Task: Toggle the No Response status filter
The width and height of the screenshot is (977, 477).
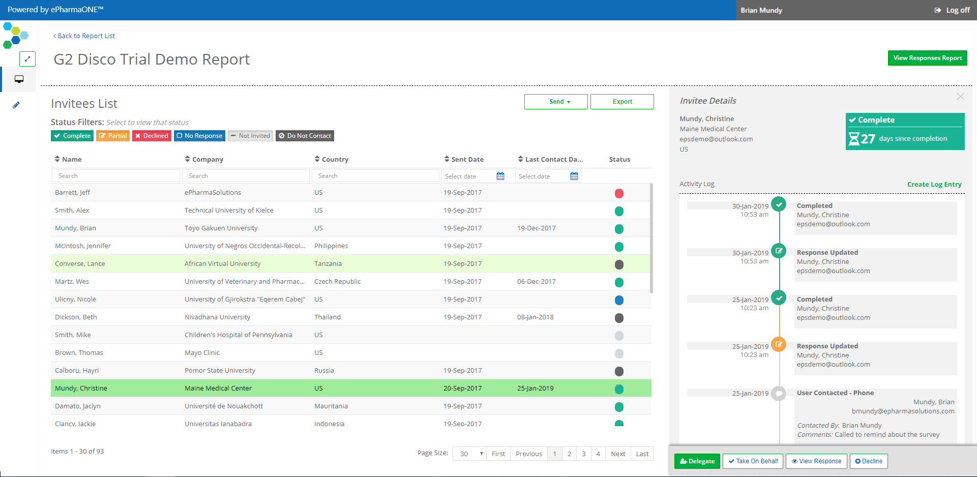Action: click(199, 136)
